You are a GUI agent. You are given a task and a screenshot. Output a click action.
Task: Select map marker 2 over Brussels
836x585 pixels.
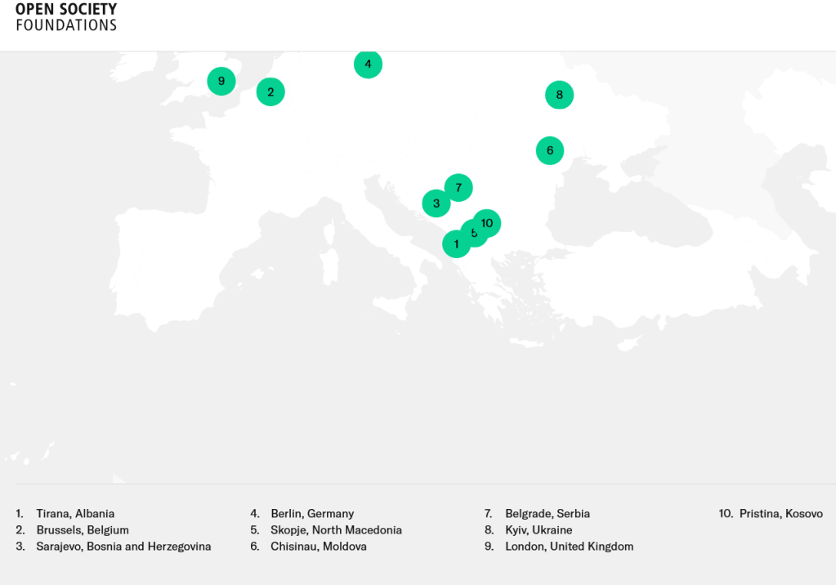270,92
